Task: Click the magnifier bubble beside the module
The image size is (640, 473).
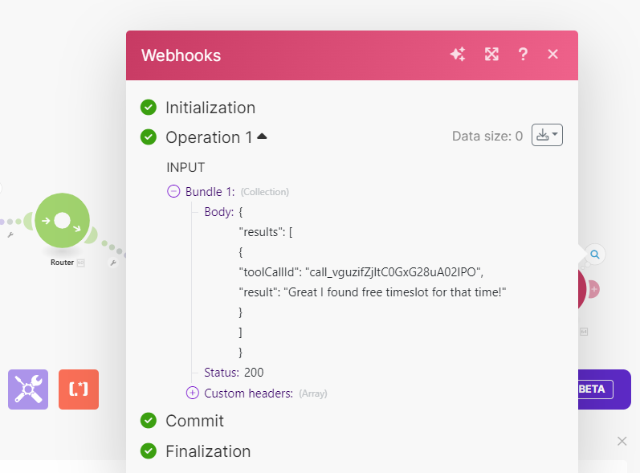Action: tap(595, 255)
